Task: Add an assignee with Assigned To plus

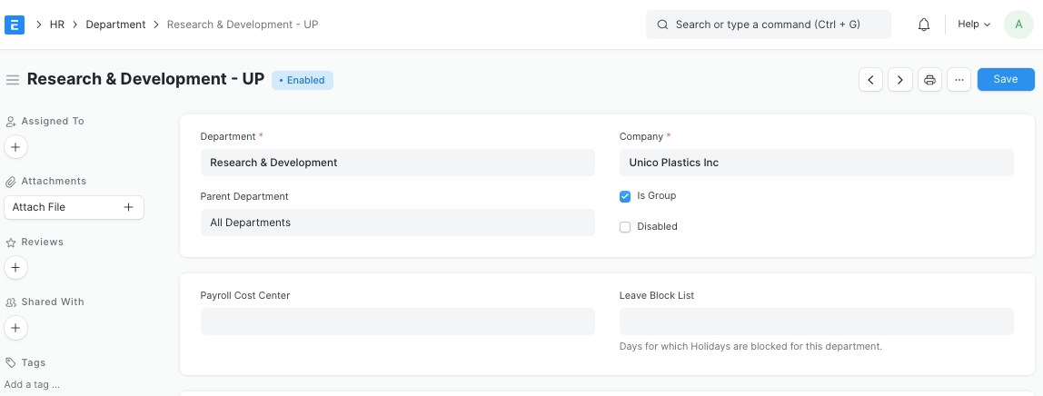Action: [16, 146]
